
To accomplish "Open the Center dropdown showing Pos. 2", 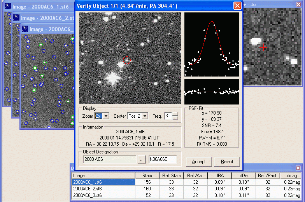I will point(145,116).
